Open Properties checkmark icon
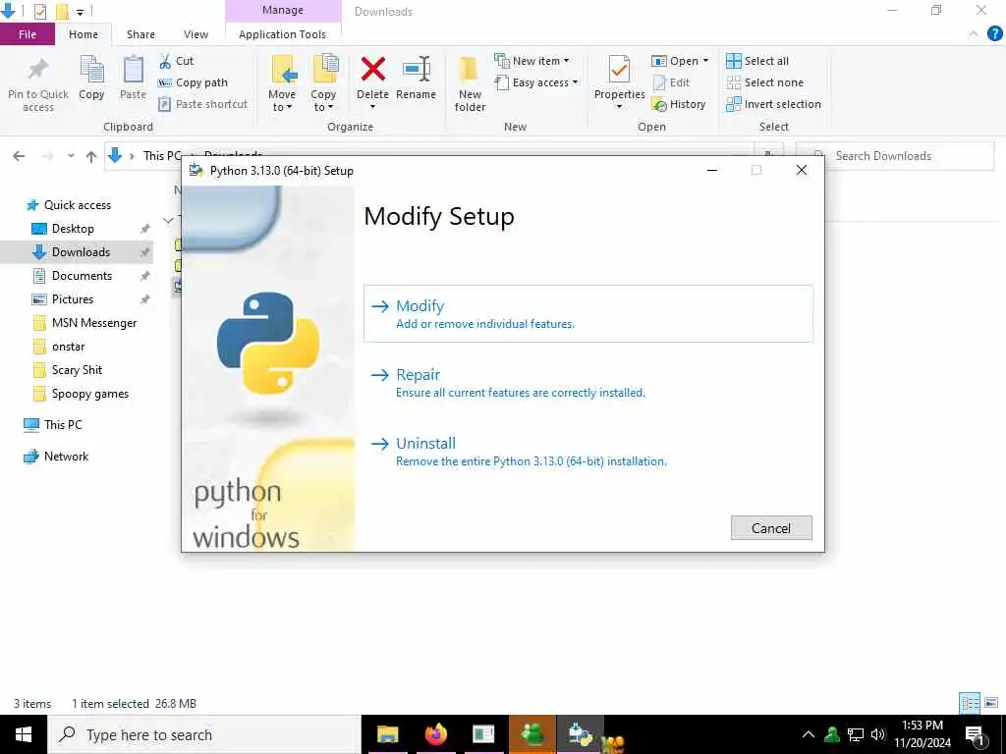 (619, 70)
